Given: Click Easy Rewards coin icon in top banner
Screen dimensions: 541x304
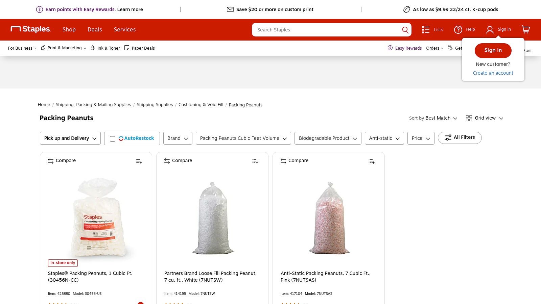Looking at the screenshot, I should pos(40,9).
